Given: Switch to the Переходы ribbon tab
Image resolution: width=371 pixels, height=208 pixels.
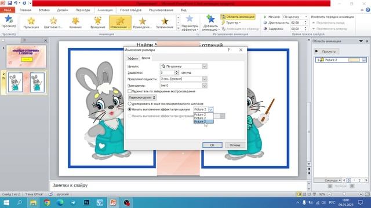Looking at the screenshot, I should click(82, 10).
